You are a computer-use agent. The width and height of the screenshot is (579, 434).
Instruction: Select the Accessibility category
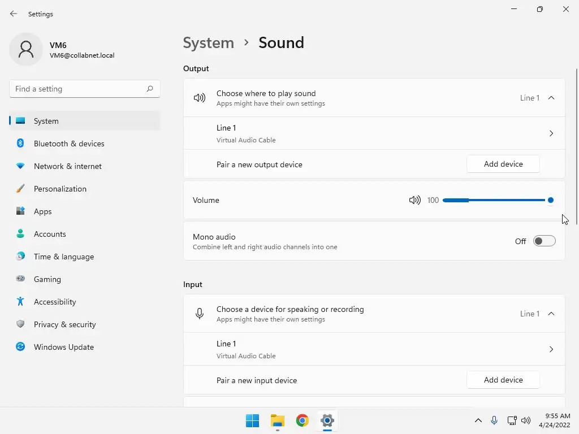tap(55, 302)
